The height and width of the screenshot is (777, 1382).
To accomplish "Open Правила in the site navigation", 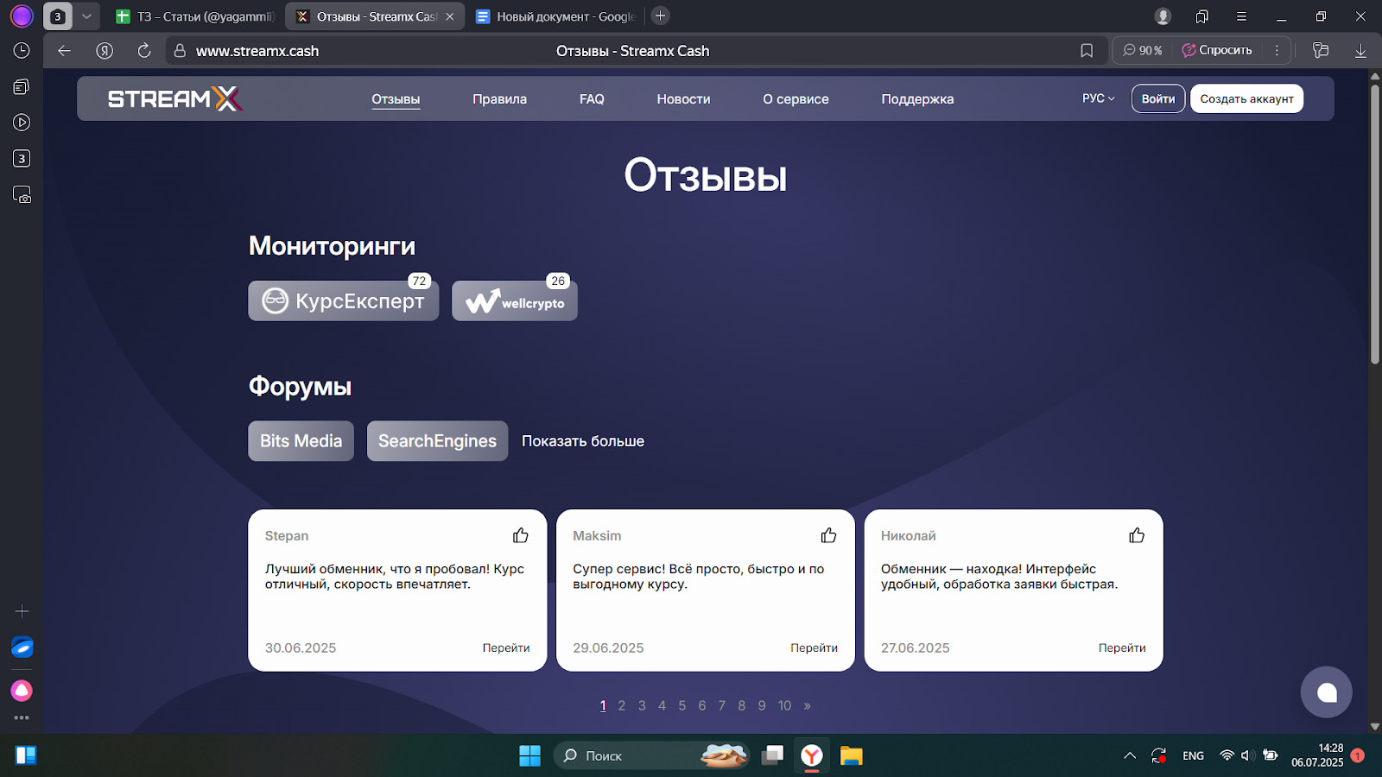I will [x=499, y=99].
